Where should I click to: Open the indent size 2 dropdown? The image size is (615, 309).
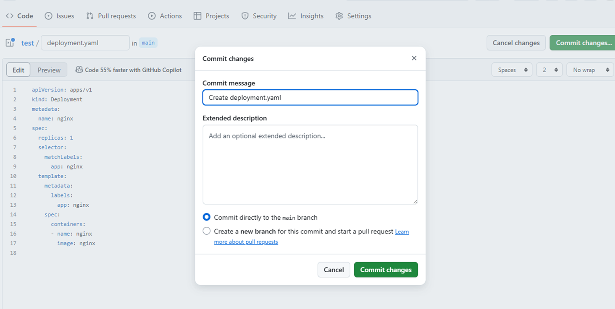(x=549, y=70)
